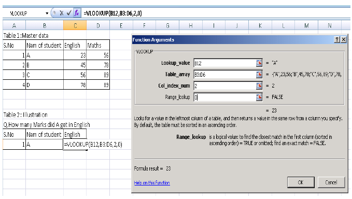Click the Insert Function fx icon
Image resolution: width=352 pixels, height=199 pixels.
click(x=77, y=13)
